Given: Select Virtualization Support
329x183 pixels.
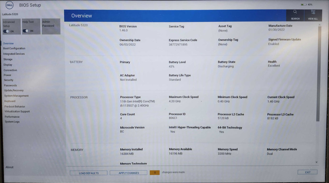Looking at the screenshot, I should click(x=17, y=111).
